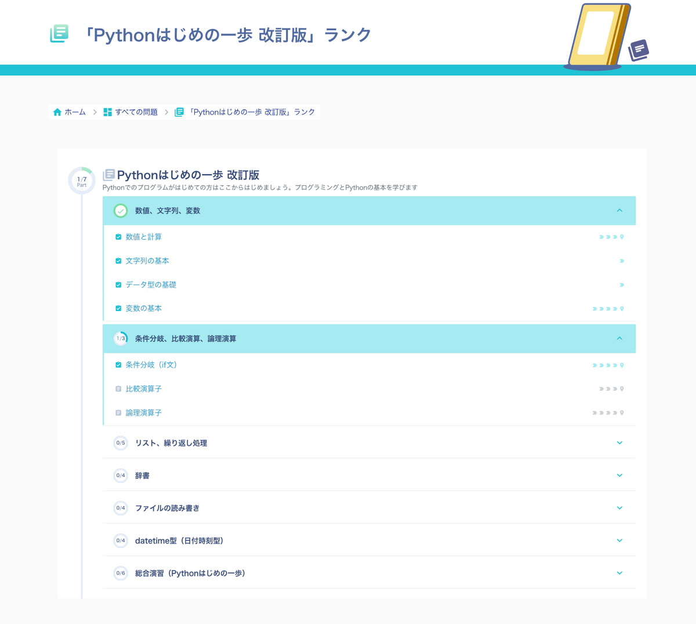Collapse 数値、文字列、変数 section with chevron
The width and height of the screenshot is (696, 624).
pos(619,211)
